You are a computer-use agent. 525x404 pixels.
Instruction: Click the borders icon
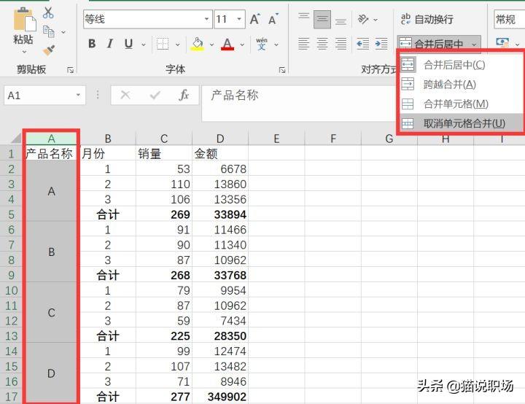[163, 44]
